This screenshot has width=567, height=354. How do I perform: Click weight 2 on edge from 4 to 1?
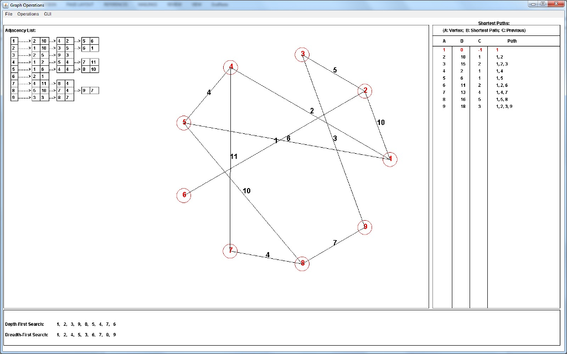click(312, 111)
